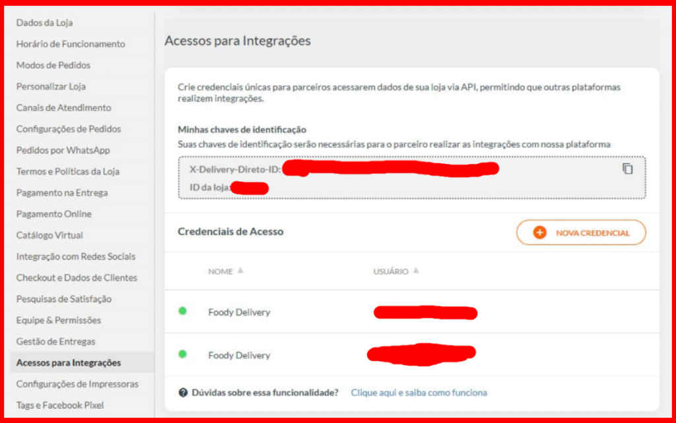Copy the identification keys with copy icon

[627, 169]
